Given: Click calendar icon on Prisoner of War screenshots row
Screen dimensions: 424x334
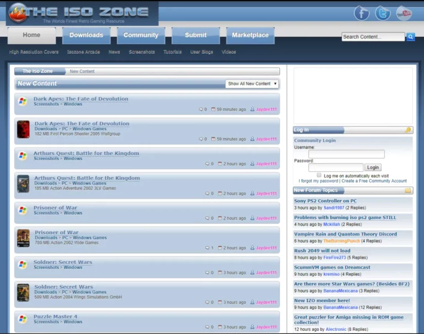Looking at the screenshot, I should click(220, 218).
